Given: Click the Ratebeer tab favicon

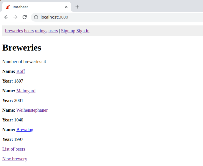Looking at the screenshot, I should coord(8,7).
